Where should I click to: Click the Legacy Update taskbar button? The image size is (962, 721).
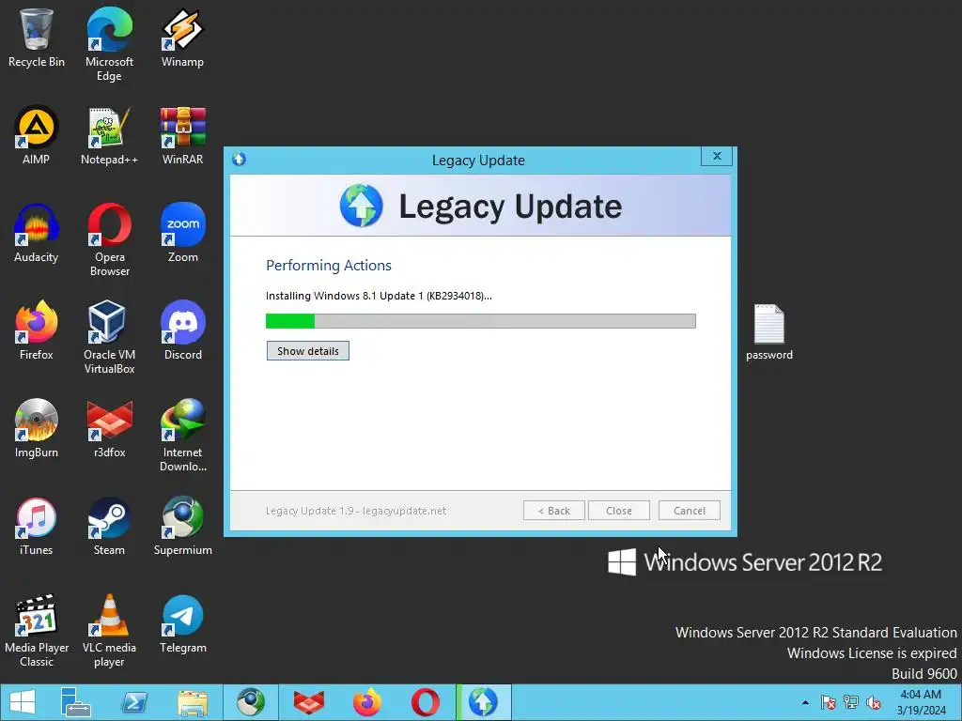(x=484, y=702)
